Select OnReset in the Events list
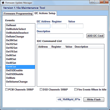110x110 pixels. [20, 25]
